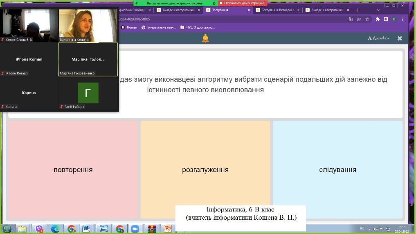Open the browser side panel icon
Image resolution: width=416 pixels, height=234 pixels.
[386, 19]
